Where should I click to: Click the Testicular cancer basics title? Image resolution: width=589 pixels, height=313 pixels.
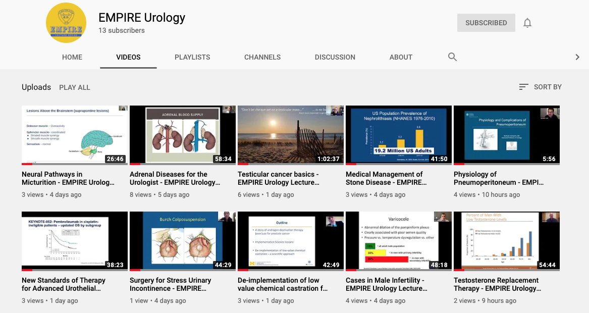pyautogui.click(x=279, y=178)
